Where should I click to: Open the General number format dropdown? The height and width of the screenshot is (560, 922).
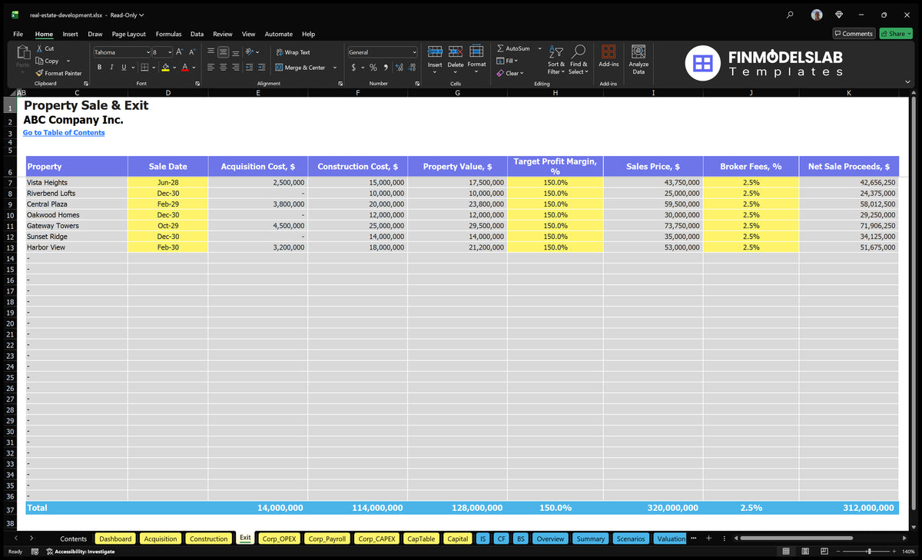click(414, 52)
